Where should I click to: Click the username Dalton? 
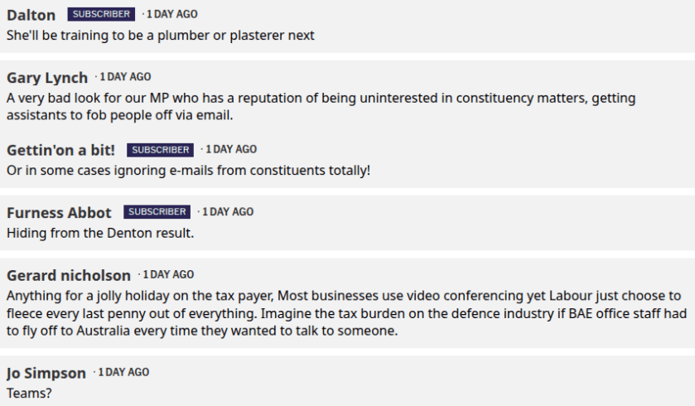point(31,15)
